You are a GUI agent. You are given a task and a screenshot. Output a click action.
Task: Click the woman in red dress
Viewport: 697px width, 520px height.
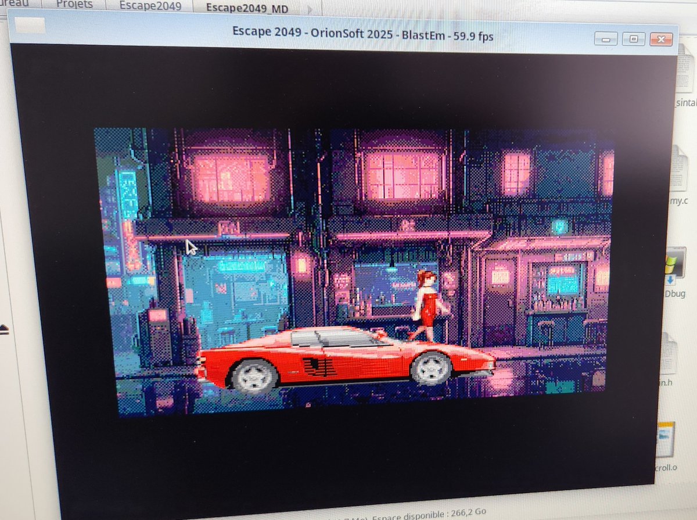click(x=427, y=306)
